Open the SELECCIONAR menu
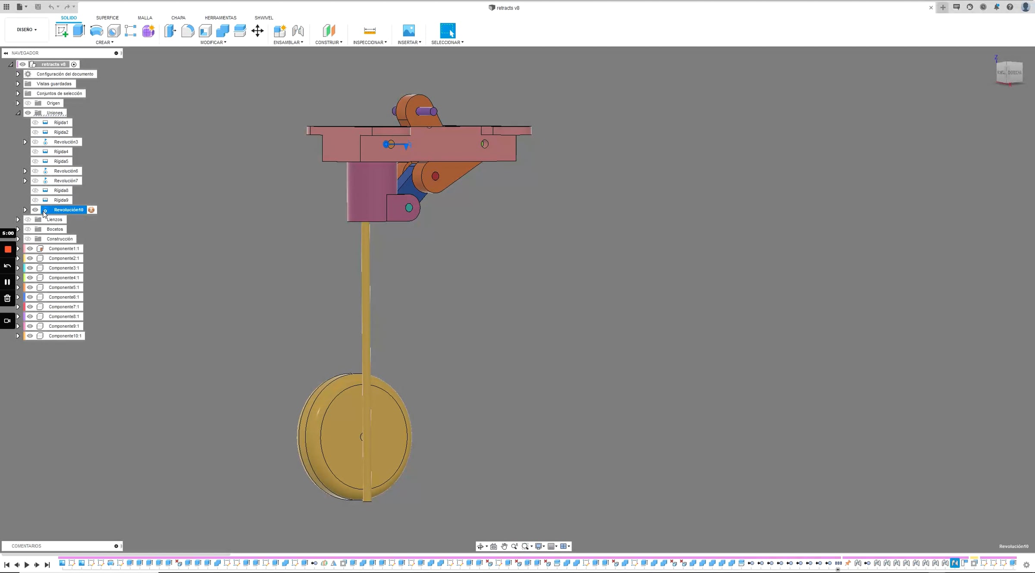The height and width of the screenshot is (573, 1035). [x=448, y=42]
